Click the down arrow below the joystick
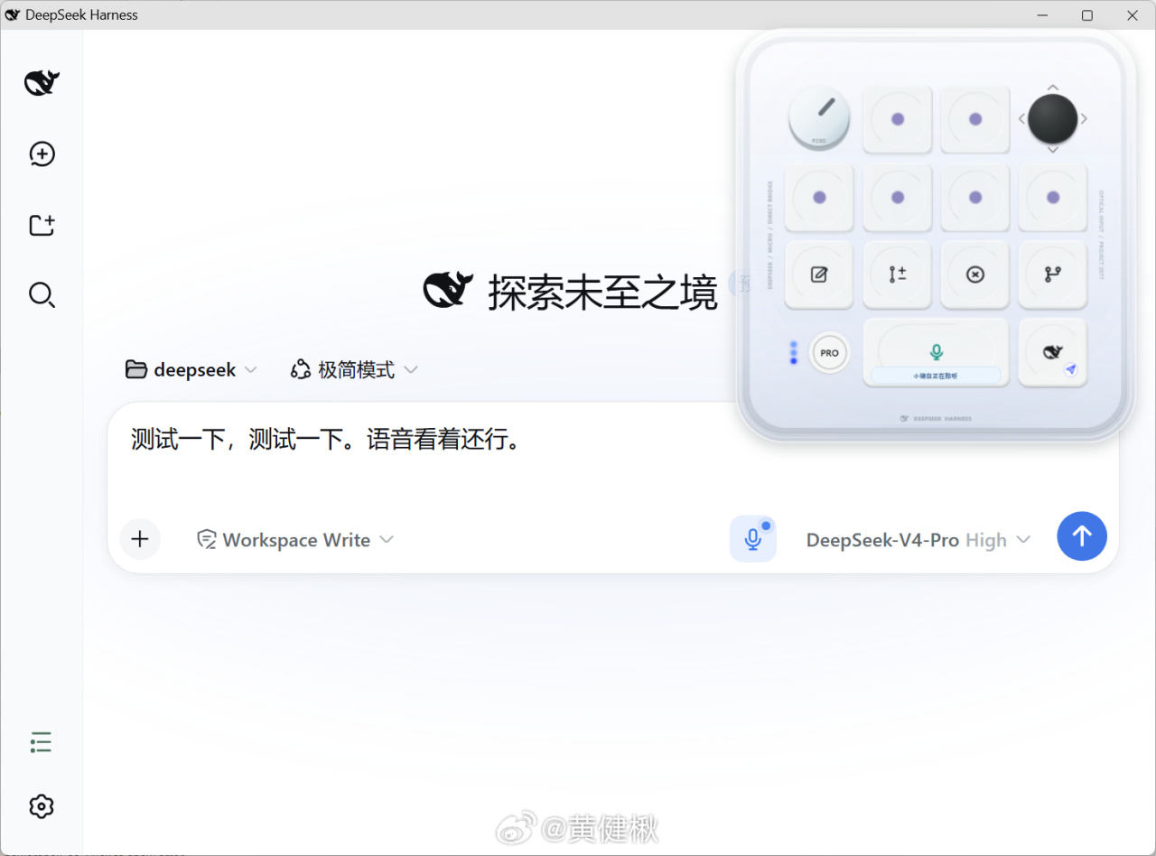1156x856 pixels. pos(1053,149)
